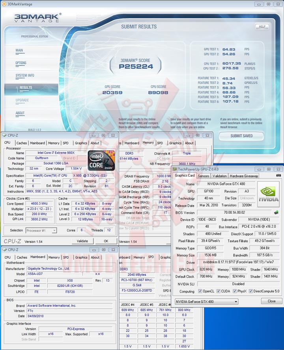Open the Caches tab in top CPU-Z
The height and width of the screenshot is (350, 284).
tap(22, 143)
